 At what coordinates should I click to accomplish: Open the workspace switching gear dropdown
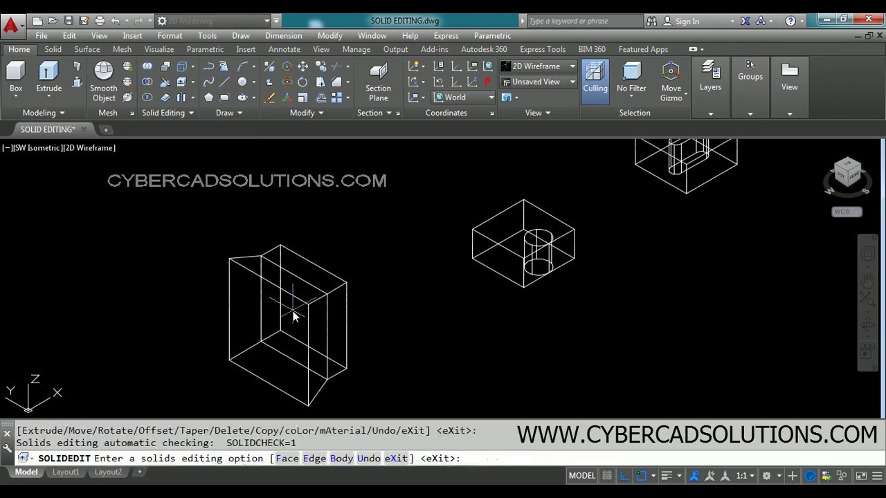(770, 476)
